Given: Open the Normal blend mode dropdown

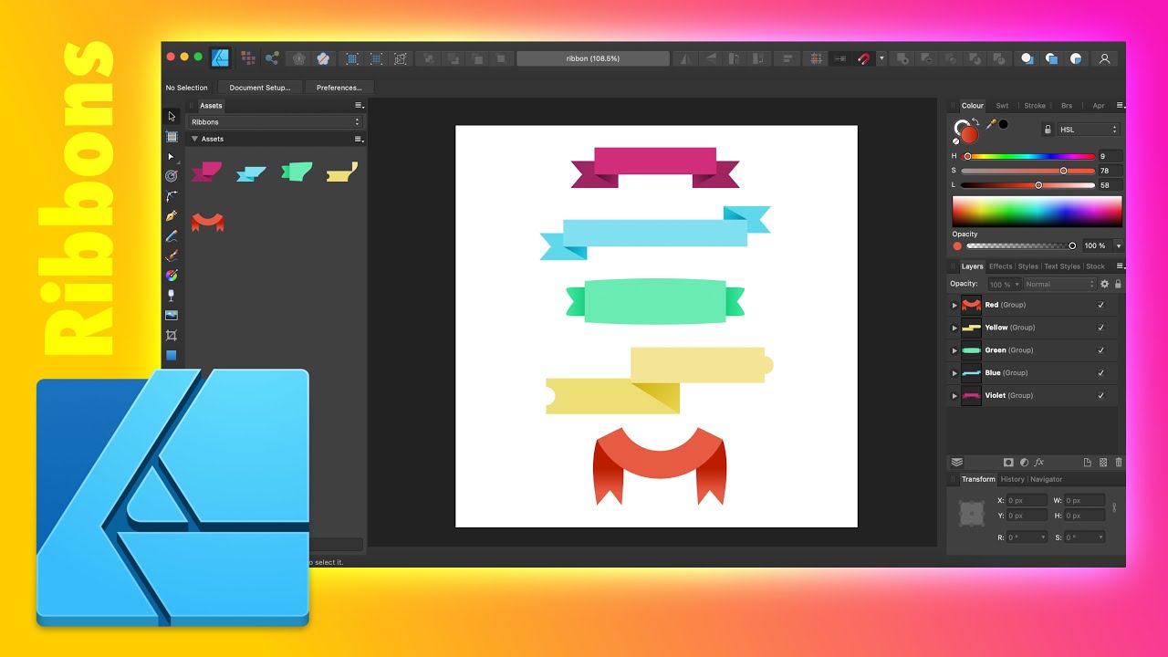Looking at the screenshot, I should click(1058, 285).
